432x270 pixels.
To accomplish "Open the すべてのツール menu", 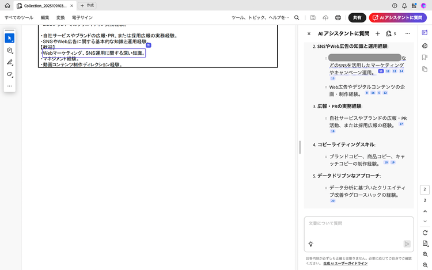I will coord(18,18).
